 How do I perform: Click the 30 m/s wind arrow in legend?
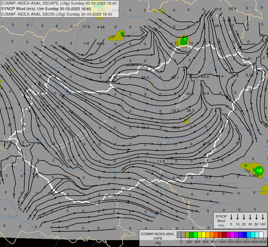pyautogui.click(x=250, y=217)
